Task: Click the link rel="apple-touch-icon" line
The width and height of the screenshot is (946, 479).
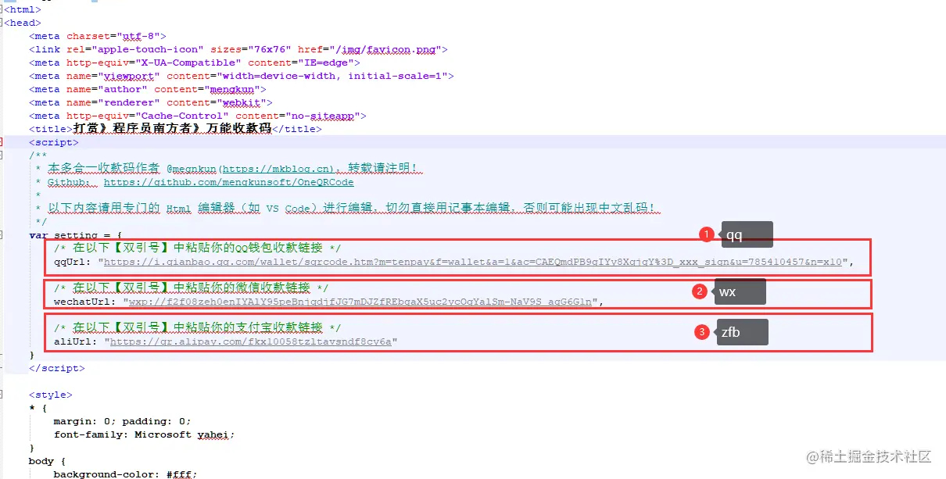Action: 238,49
